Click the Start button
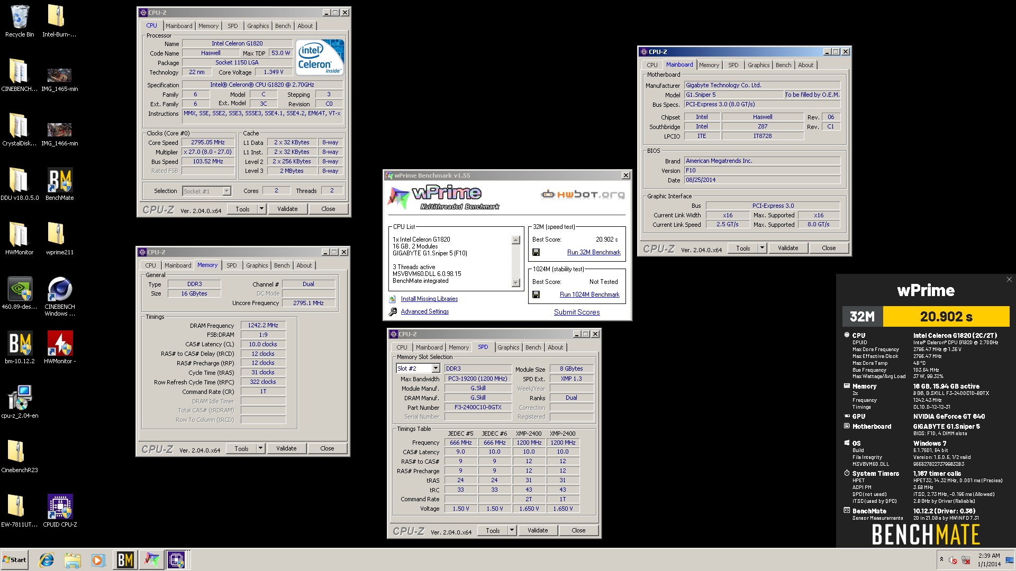 tap(14, 560)
